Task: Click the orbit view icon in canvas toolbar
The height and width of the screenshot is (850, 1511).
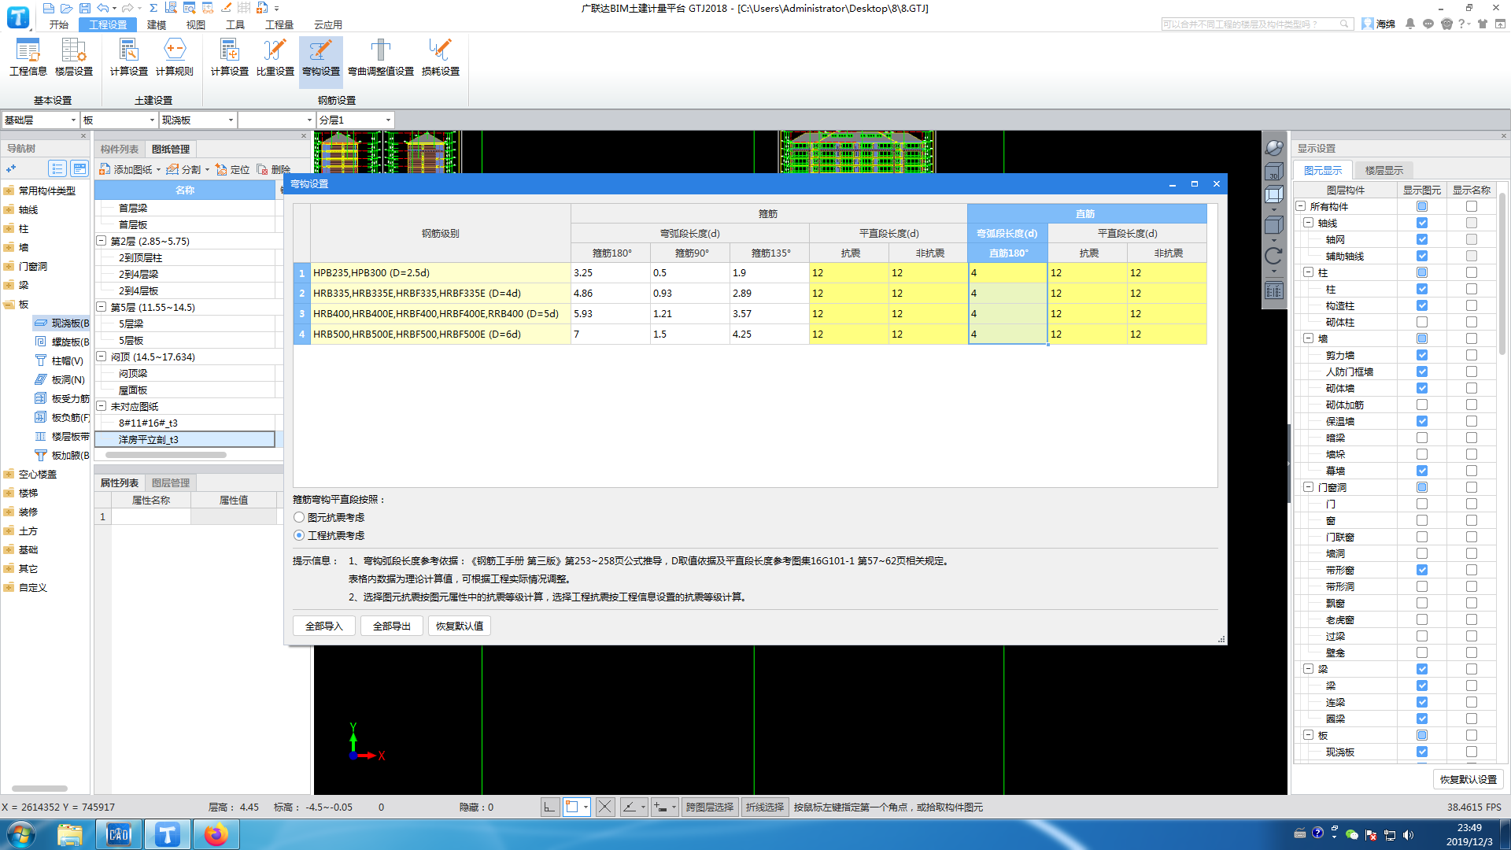Action: point(1274,148)
